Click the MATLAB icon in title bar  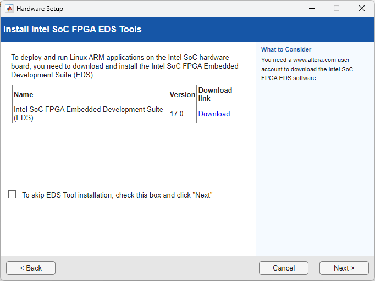click(9, 8)
